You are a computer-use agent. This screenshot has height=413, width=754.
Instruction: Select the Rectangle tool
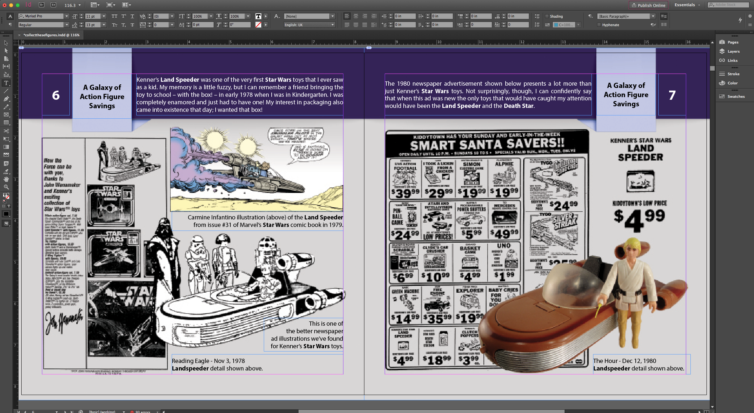tap(6, 123)
